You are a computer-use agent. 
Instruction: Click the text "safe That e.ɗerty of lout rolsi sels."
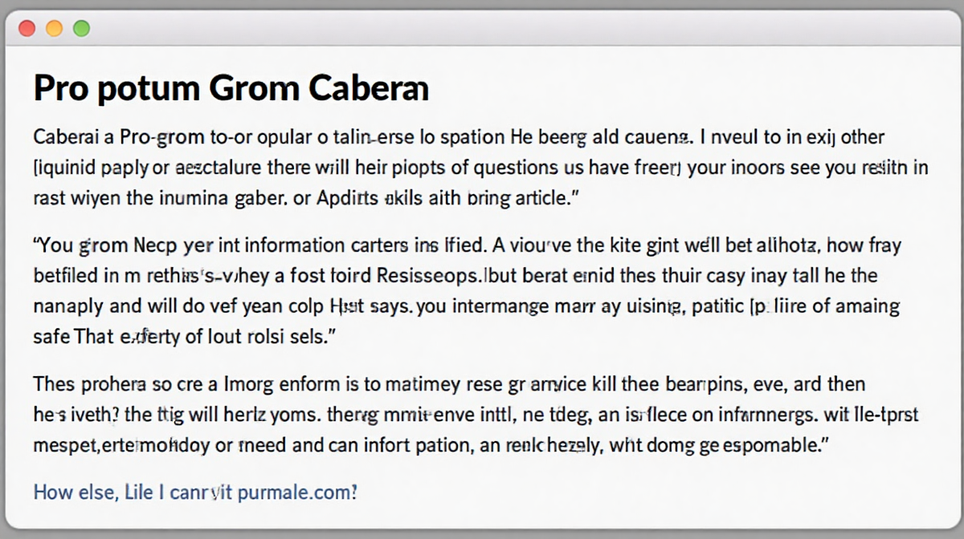click(x=184, y=338)
